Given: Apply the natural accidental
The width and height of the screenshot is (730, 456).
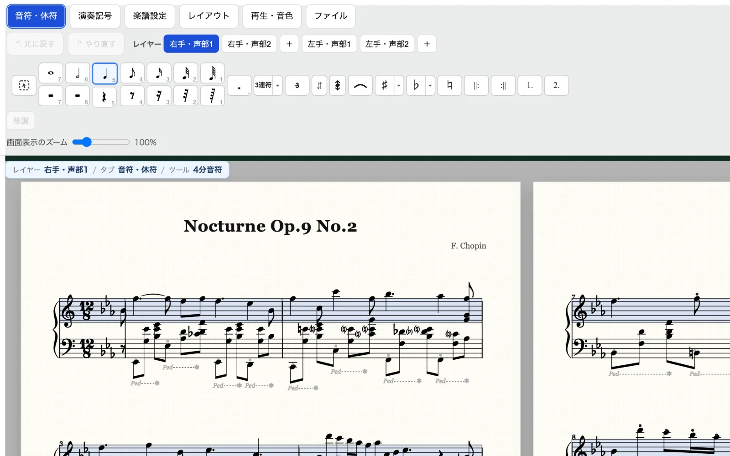Looking at the screenshot, I should 450,85.
